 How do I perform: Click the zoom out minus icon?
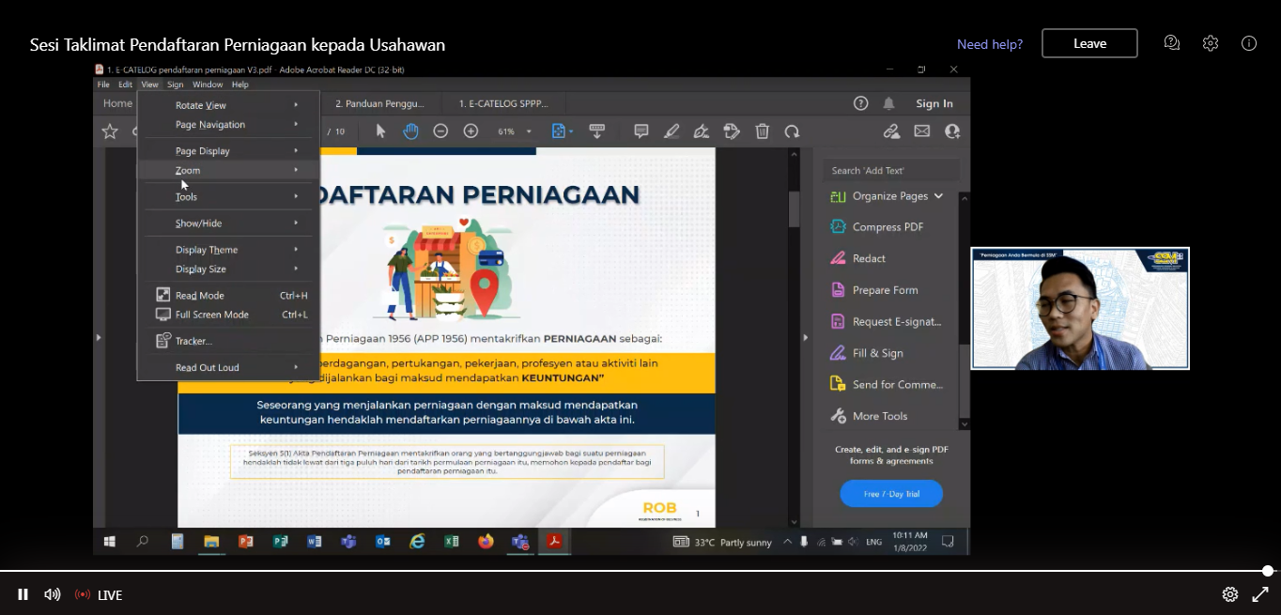click(x=440, y=131)
